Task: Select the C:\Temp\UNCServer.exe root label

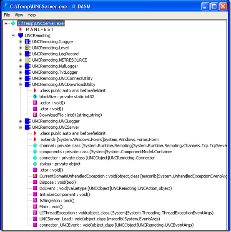Action: pos(41,23)
